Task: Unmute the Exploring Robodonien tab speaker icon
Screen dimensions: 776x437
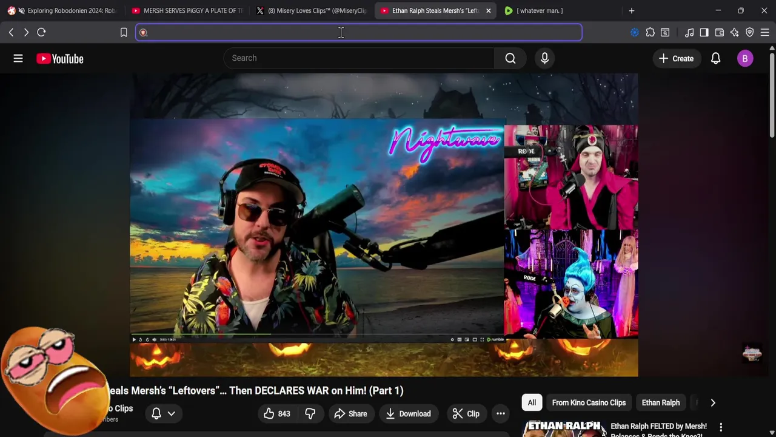Action: (x=22, y=10)
